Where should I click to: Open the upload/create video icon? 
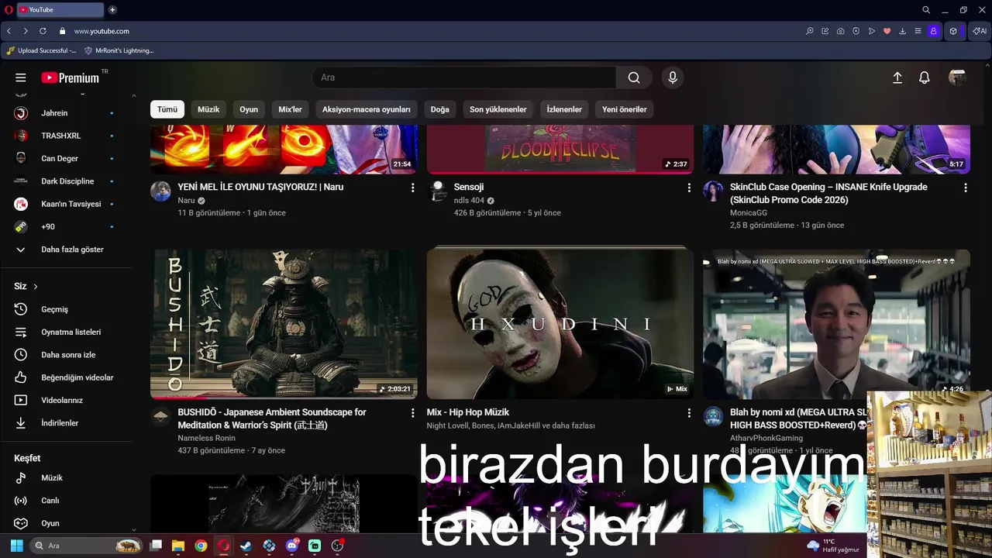(897, 77)
